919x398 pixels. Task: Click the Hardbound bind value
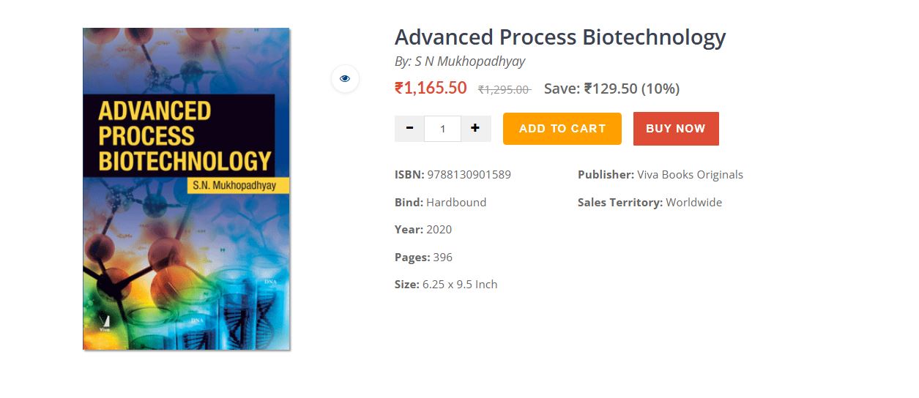point(456,203)
